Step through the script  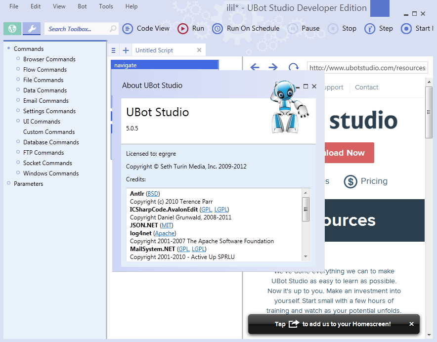click(x=379, y=28)
